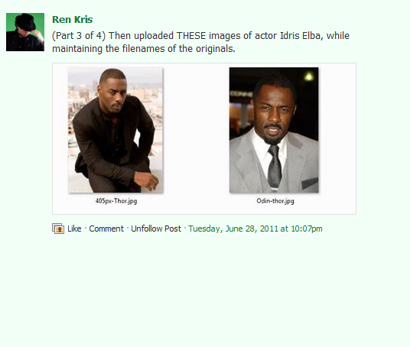The width and height of the screenshot is (410, 347).
Task: Click the Odin-thor.jpg filename label
Action: click(275, 201)
